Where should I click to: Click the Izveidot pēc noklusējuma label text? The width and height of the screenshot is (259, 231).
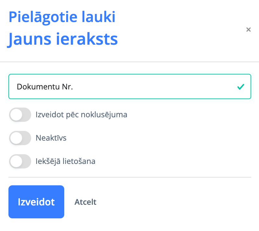pos(81,115)
